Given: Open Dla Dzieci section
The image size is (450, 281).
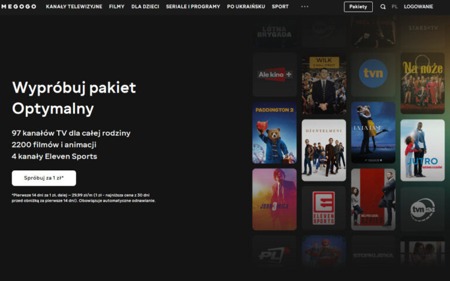Looking at the screenshot, I should pos(145,6).
